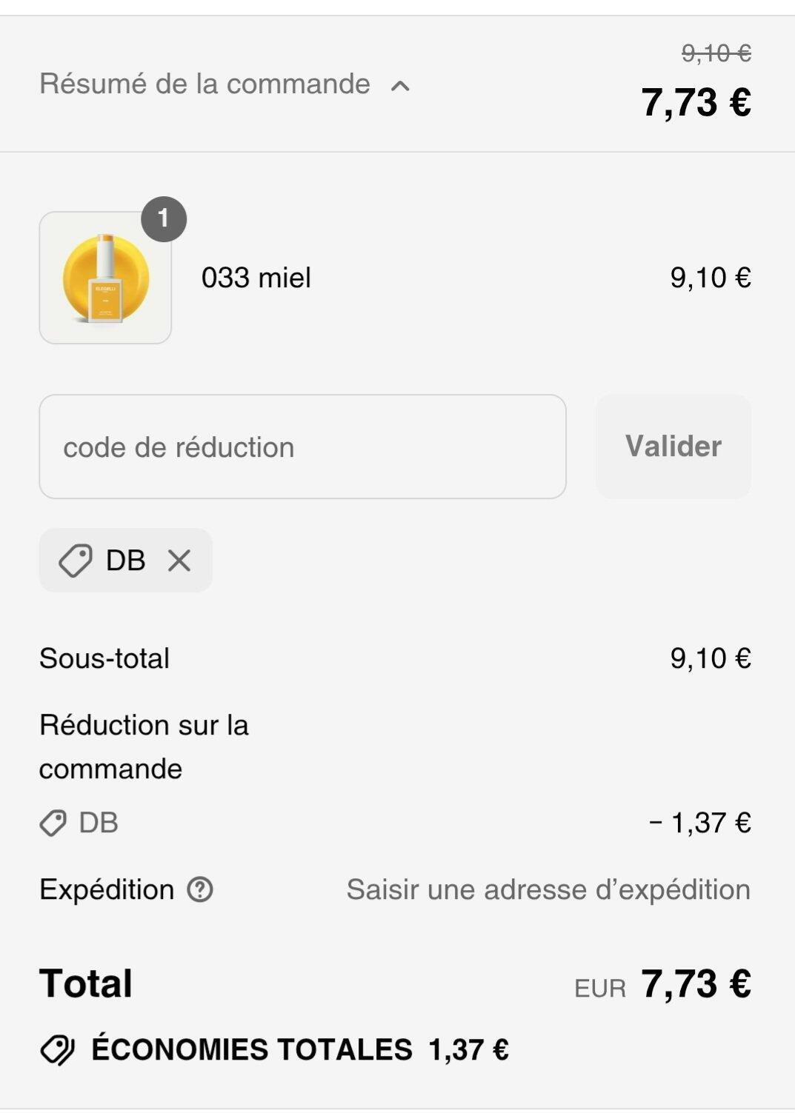The height and width of the screenshot is (1113, 795).
Task: Click the header total 7,73 €
Action: pos(696,102)
